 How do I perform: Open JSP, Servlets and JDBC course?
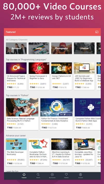click(x=84, y=76)
